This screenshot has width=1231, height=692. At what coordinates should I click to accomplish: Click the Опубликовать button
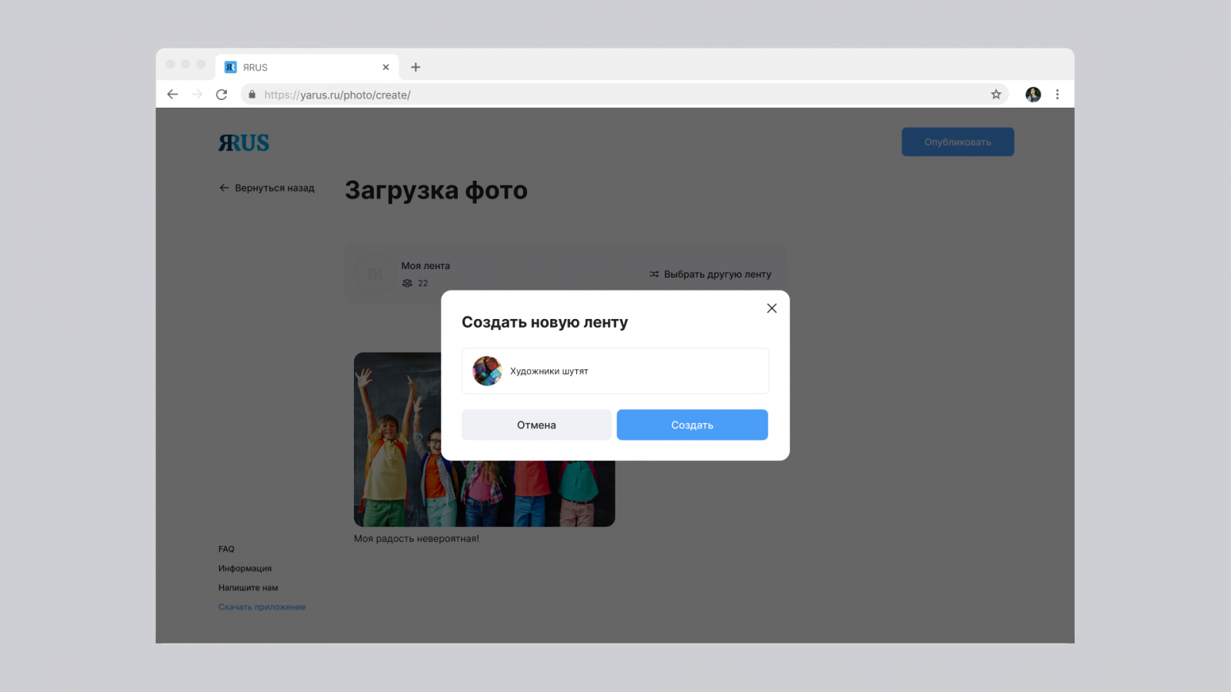(x=958, y=142)
